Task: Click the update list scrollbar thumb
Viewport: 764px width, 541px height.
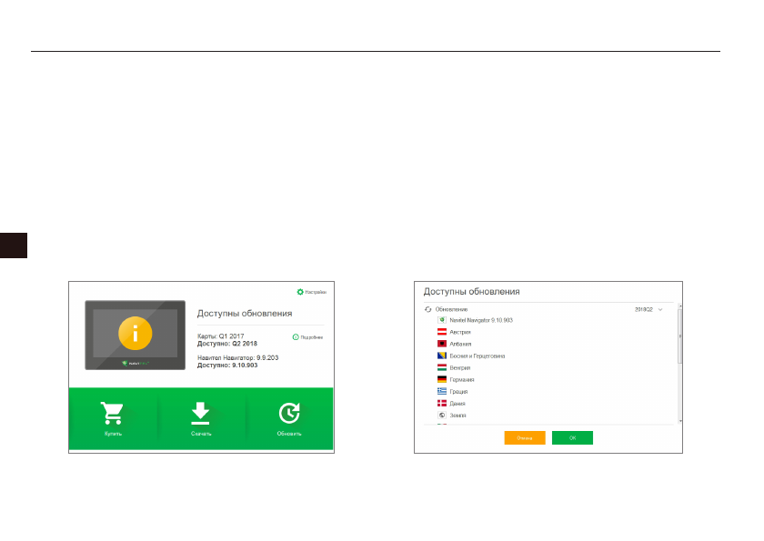Action: tap(680, 336)
